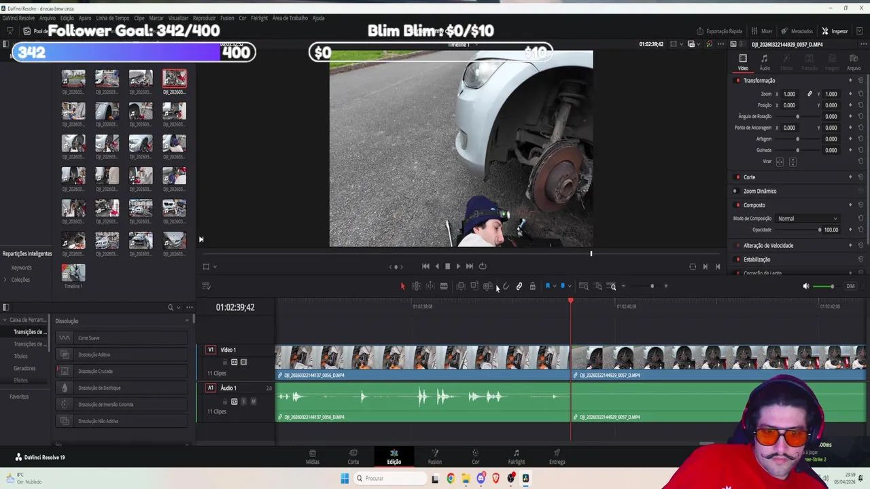This screenshot has height=489, width=870.
Task: Toggle the Linked Selection chain icon
Action: (x=519, y=286)
